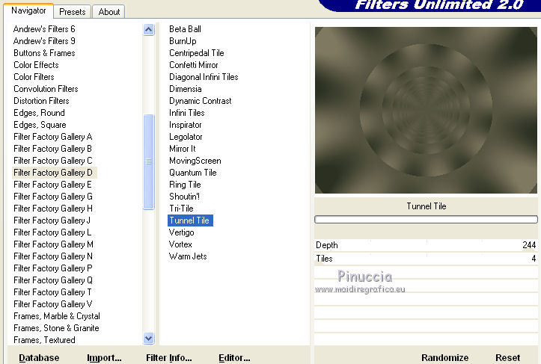
Task: Select Filter Factory Gallery L
Action: point(52,232)
